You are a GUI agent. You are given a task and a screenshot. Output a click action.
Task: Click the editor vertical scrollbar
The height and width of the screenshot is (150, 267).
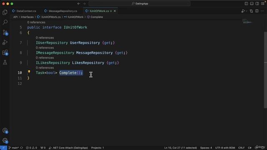pyautogui.click(x=265, y=70)
